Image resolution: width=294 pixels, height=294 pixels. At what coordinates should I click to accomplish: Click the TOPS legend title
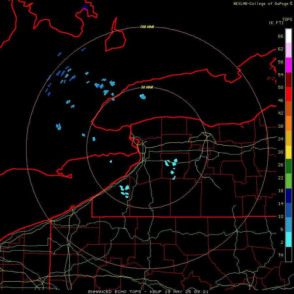(287, 19)
